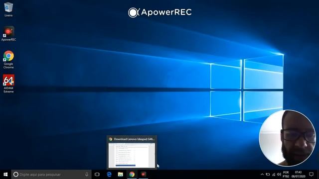Open the clock showing 07:43
Image resolution: width=319 pixels, height=179 pixels.
[298, 175]
